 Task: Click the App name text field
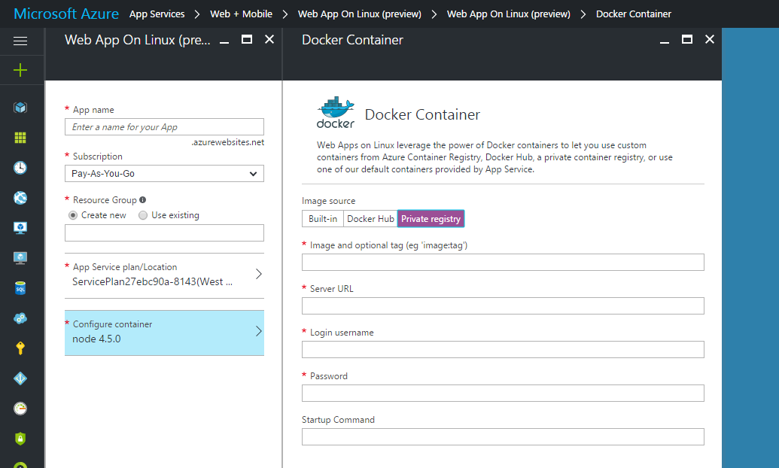(x=164, y=127)
